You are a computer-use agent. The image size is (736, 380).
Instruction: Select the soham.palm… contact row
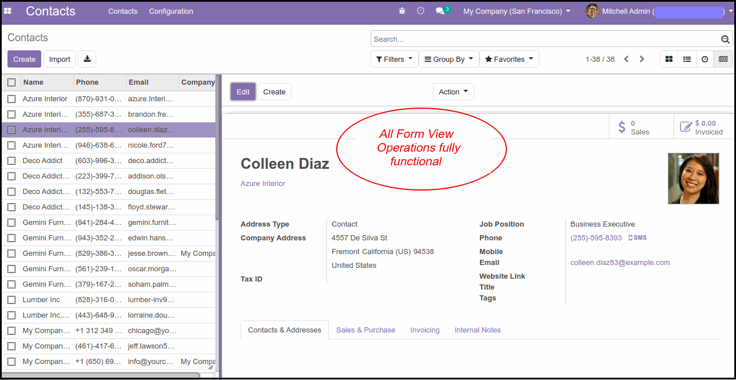[109, 284]
